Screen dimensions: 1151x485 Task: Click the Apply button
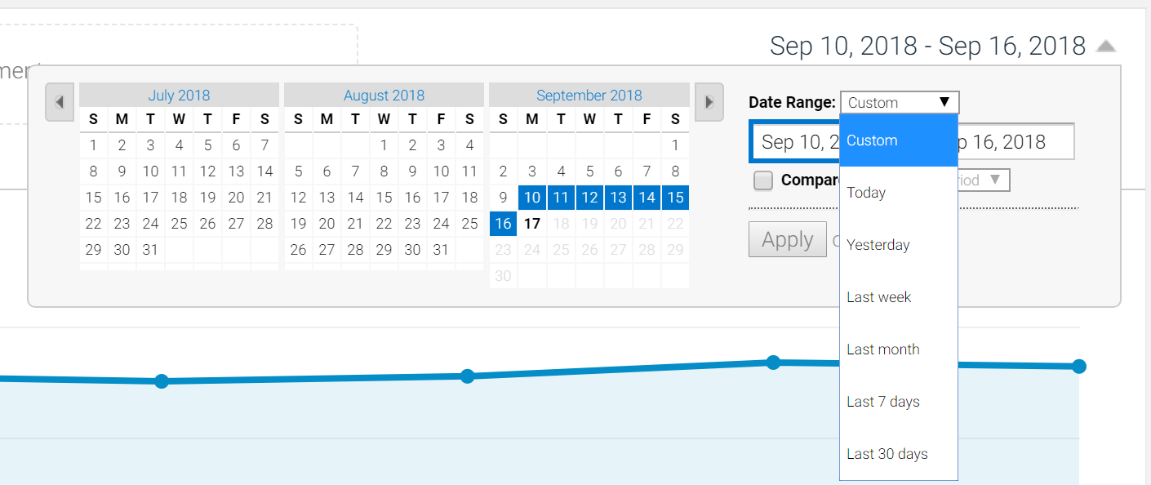point(787,239)
